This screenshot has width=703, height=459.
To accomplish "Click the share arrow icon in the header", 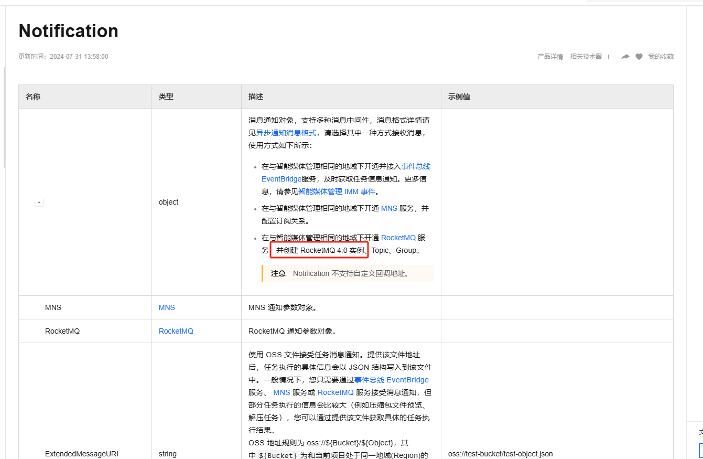I will click(x=625, y=57).
